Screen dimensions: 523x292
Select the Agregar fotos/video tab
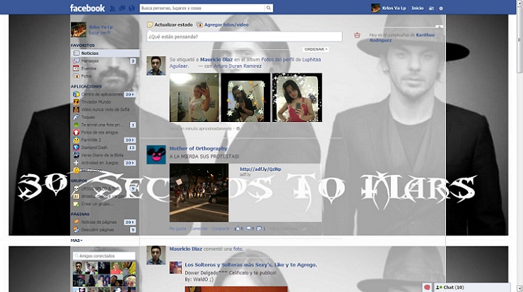click(x=223, y=25)
